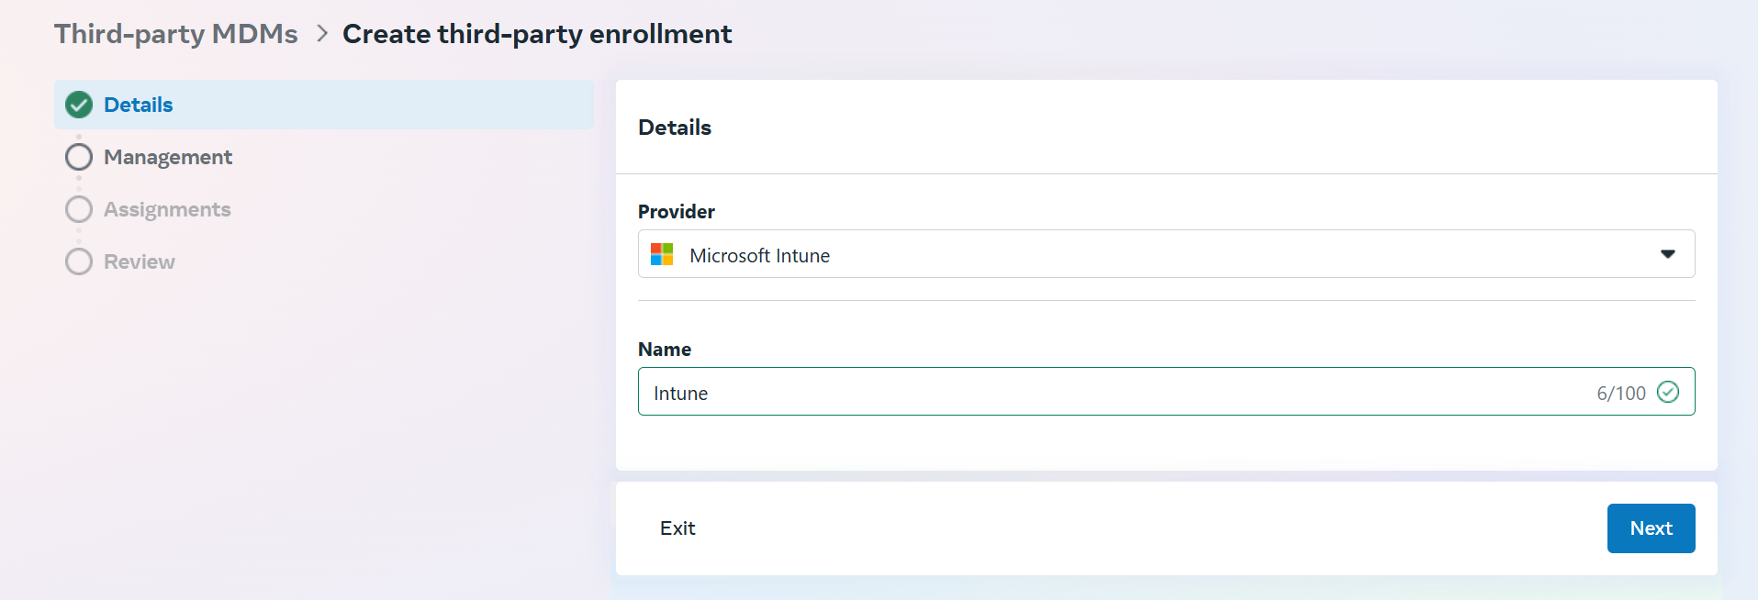Screen dimensions: 1758x600
Task: Click the Microsoft Intune logo in Provider field
Action: (661, 254)
